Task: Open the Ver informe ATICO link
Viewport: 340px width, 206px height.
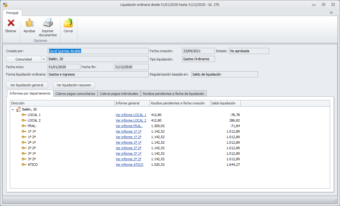Action: [129, 165]
